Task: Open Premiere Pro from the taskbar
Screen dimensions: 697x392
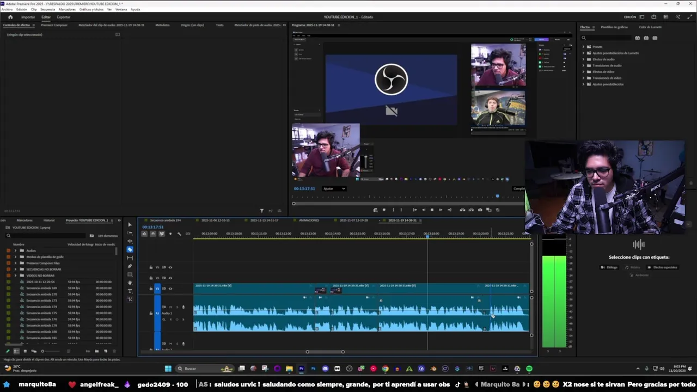Action: click(301, 369)
